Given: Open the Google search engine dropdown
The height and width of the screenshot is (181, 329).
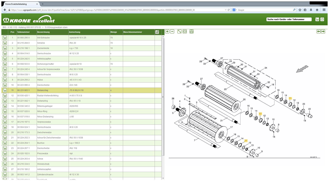Looking at the screenshot, I should 235,10.
